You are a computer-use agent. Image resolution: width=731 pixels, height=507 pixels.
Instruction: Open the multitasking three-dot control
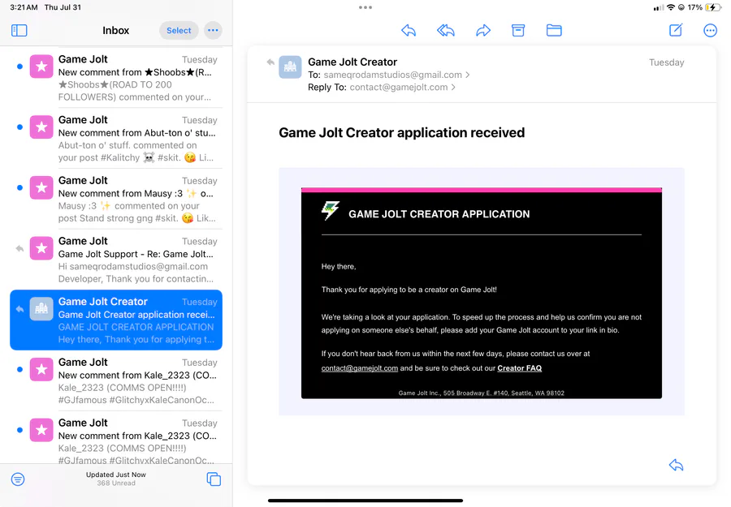pos(365,7)
